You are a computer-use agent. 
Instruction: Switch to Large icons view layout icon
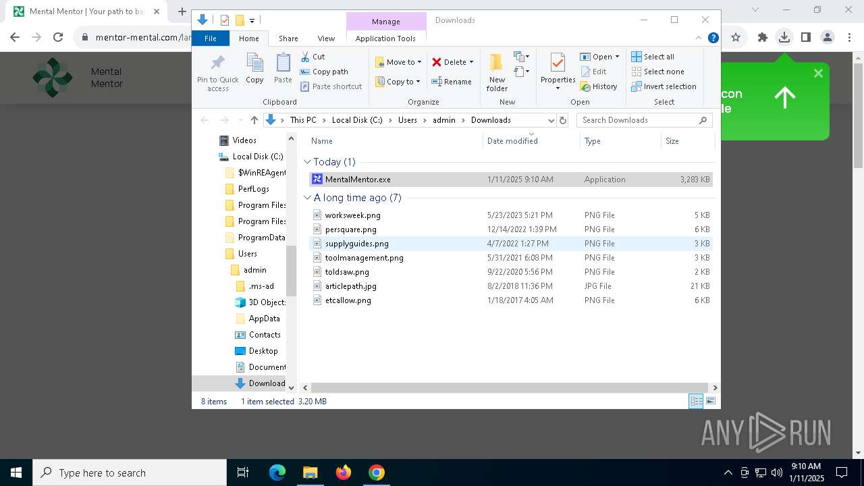[x=710, y=401]
